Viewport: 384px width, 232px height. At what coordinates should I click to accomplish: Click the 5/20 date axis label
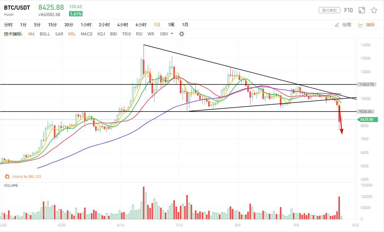(62, 225)
